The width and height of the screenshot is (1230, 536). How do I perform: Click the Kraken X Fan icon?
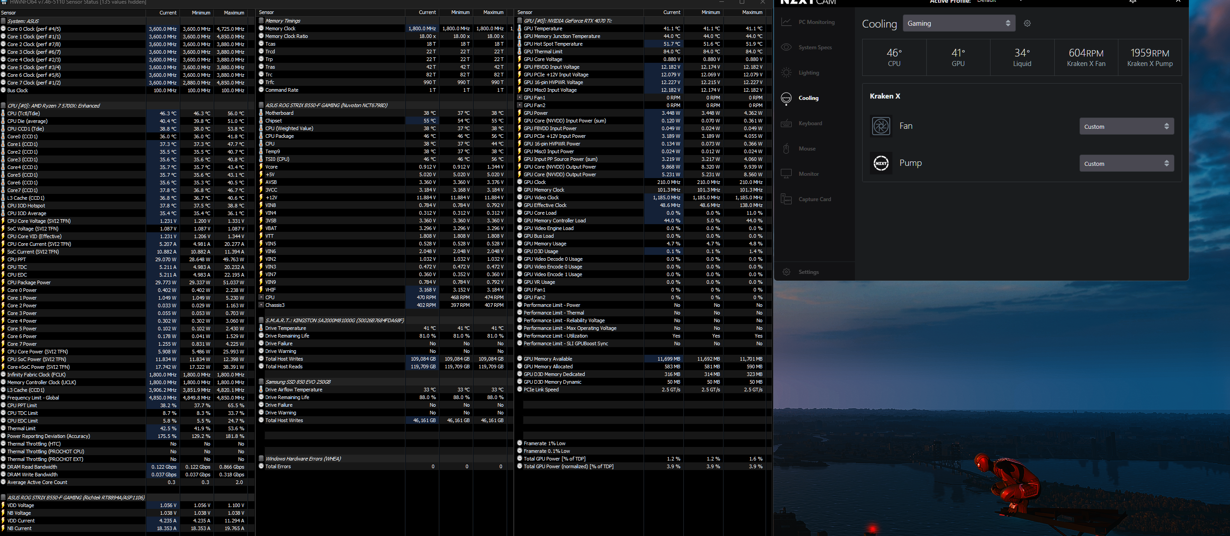point(881,126)
